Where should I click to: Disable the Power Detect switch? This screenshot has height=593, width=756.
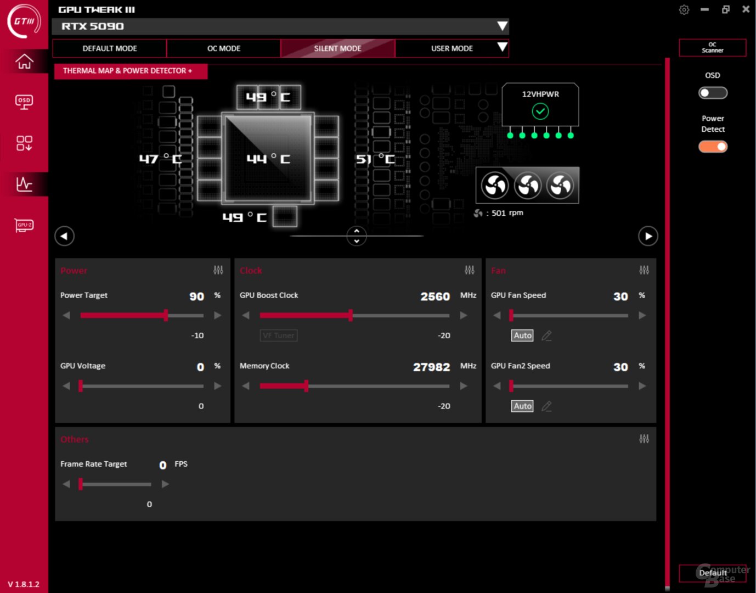point(713,147)
